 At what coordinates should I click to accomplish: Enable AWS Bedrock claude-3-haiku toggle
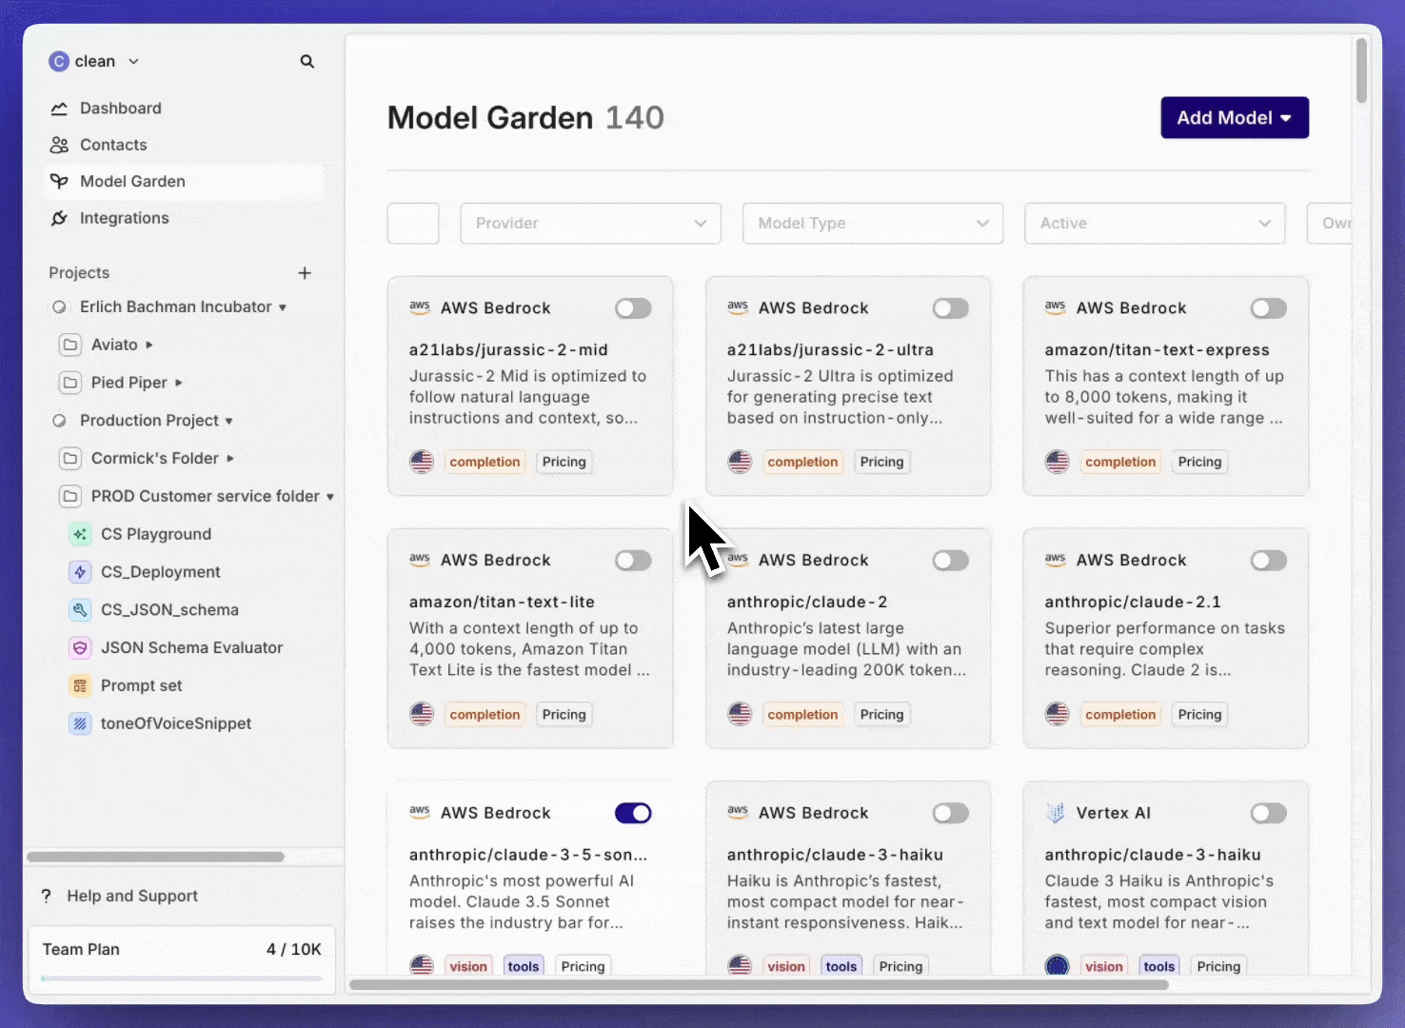click(951, 813)
